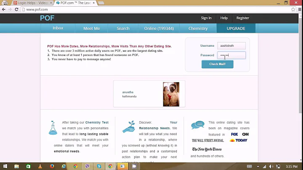View Online (199344) users
The width and height of the screenshot is (303, 170).
(159, 28)
